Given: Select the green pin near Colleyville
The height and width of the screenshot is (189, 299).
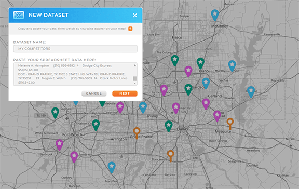Looking at the screenshot, I should coord(102,104).
